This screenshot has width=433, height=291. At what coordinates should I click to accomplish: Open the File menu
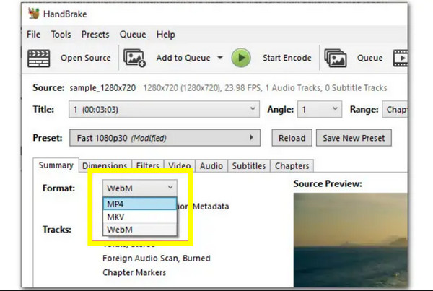pyautogui.click(x=33, y=34)
